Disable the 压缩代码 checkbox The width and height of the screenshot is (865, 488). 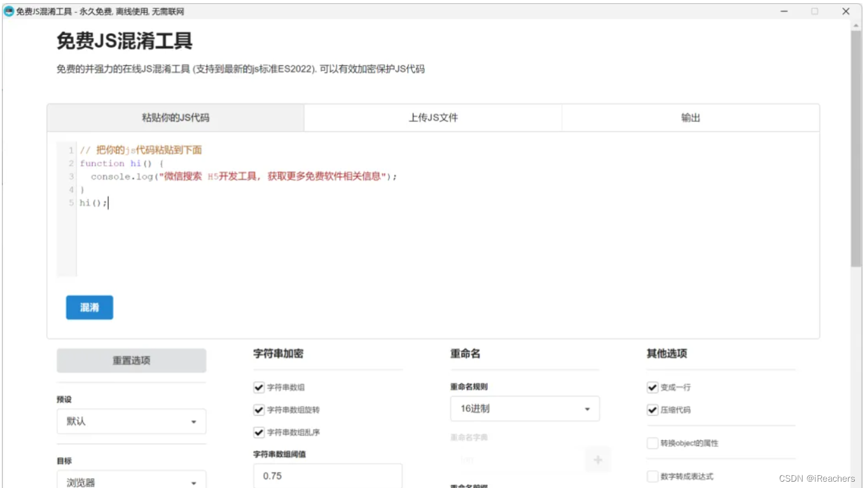(653, 410)
